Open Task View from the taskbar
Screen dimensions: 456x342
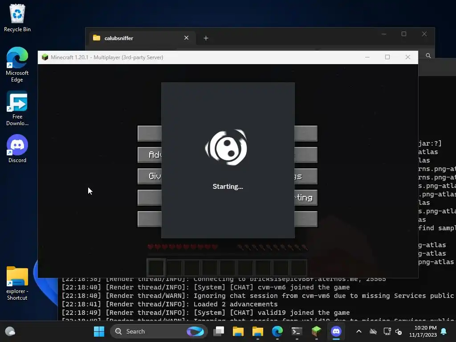(x=219, y=331)
